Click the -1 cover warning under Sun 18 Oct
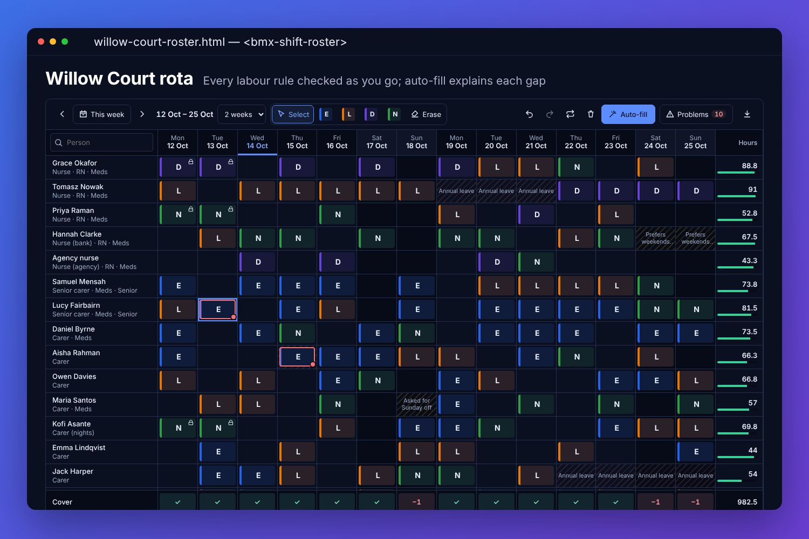 [416, 502]
